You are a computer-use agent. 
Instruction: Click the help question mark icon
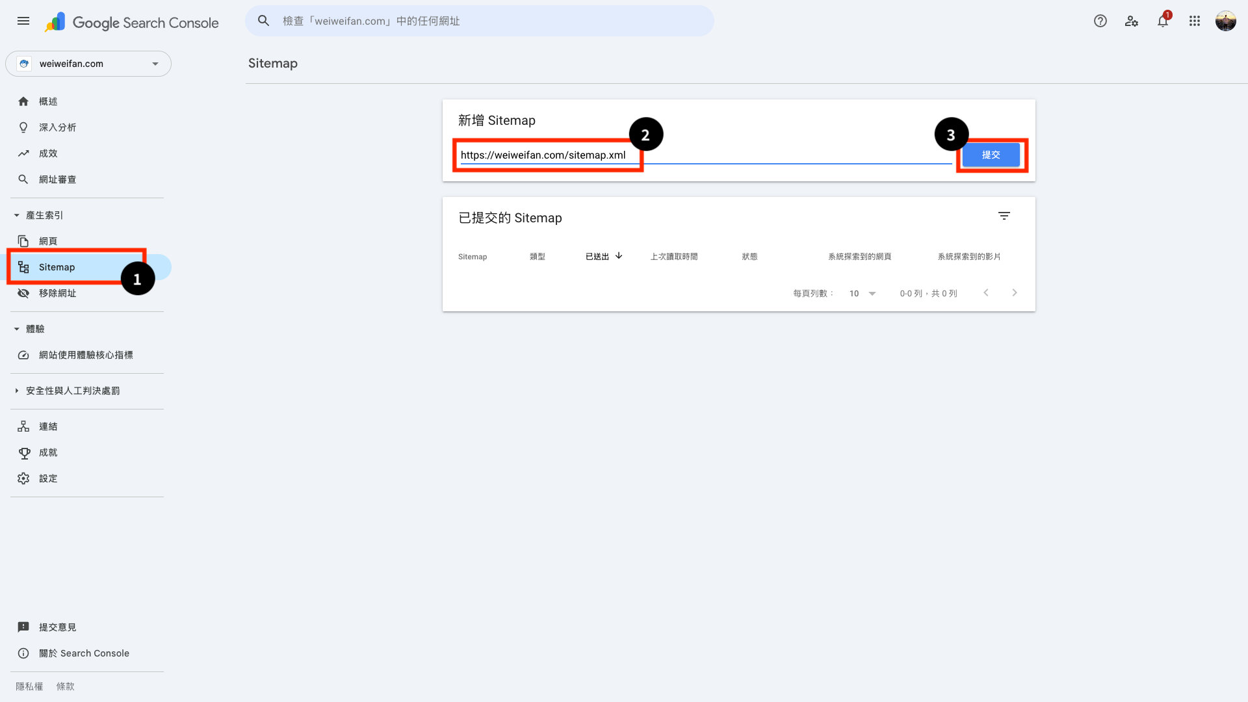coord(1100,21)
